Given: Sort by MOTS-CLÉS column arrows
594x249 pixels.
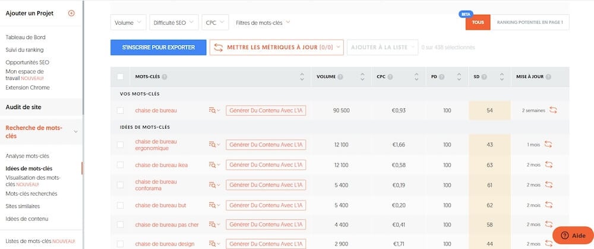Looking at the screenshot, I should [x=302, y=76].
